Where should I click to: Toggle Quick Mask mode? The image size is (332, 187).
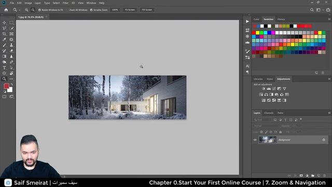coord(4,97)
